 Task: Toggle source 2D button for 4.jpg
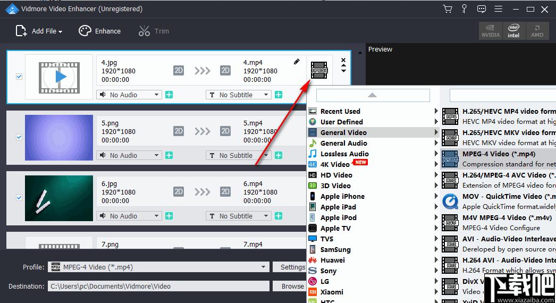[x=179, y=71]
